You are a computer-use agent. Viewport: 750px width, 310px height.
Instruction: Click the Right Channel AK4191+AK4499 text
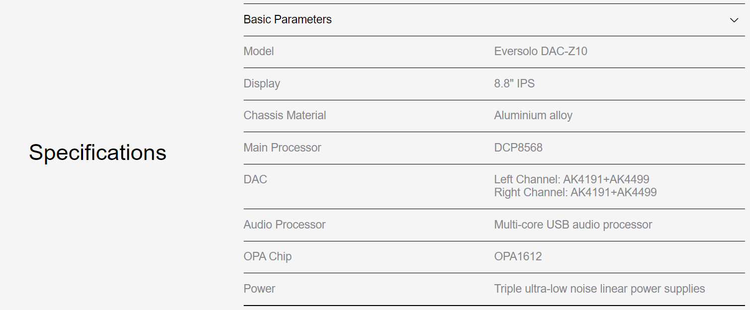click(575, 192)
